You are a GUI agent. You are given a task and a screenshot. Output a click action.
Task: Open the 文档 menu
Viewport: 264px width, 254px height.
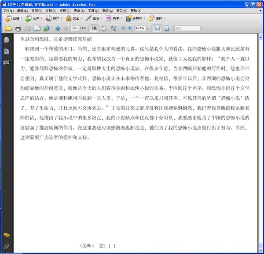[51, 11]
